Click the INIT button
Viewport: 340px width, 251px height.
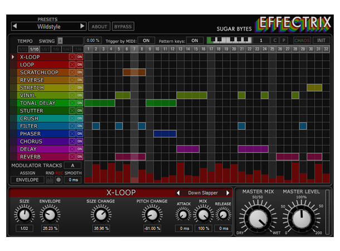pyautogui.click(x=322, y=41)
